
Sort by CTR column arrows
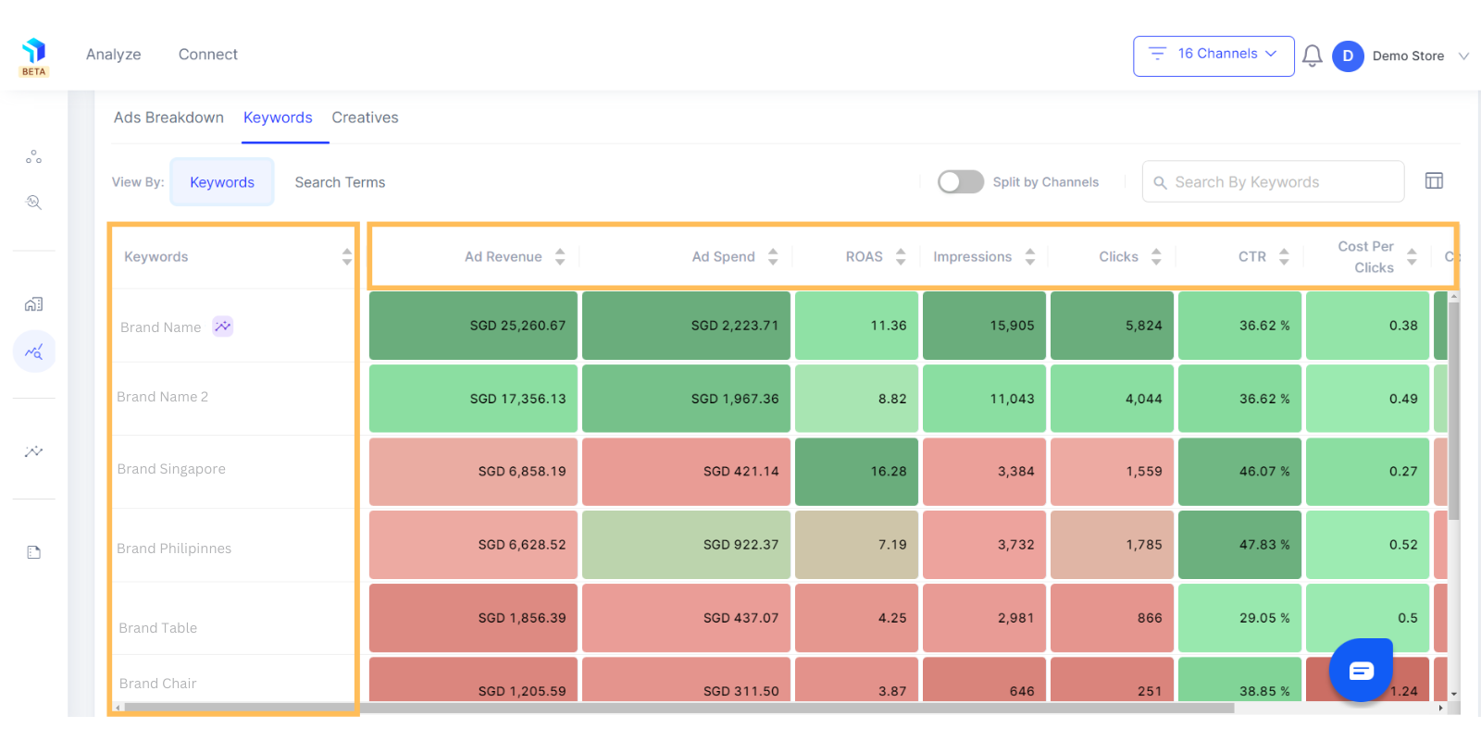1284,256
